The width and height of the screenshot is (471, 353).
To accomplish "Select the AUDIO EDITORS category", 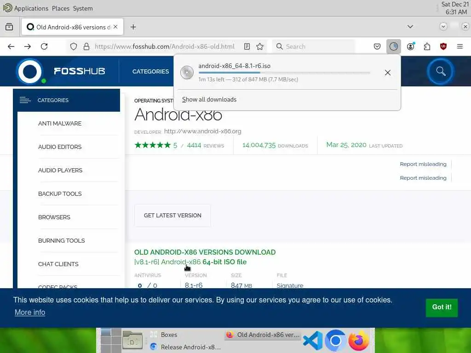I will (x=60, y=147).
